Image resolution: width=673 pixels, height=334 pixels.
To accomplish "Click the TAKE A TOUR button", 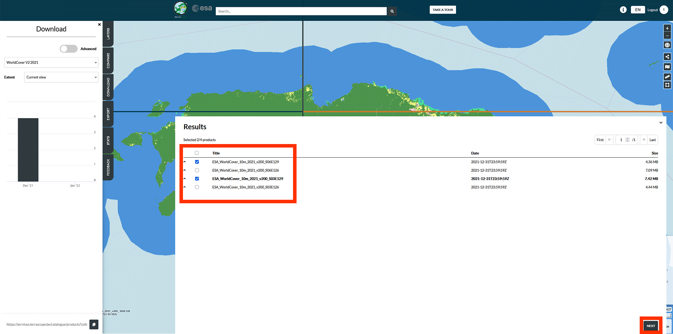I will point(443,10).
